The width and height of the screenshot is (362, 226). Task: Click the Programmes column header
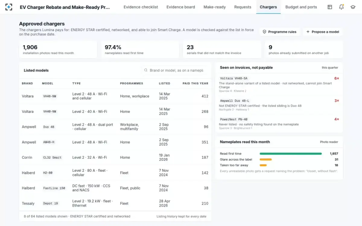132,83
